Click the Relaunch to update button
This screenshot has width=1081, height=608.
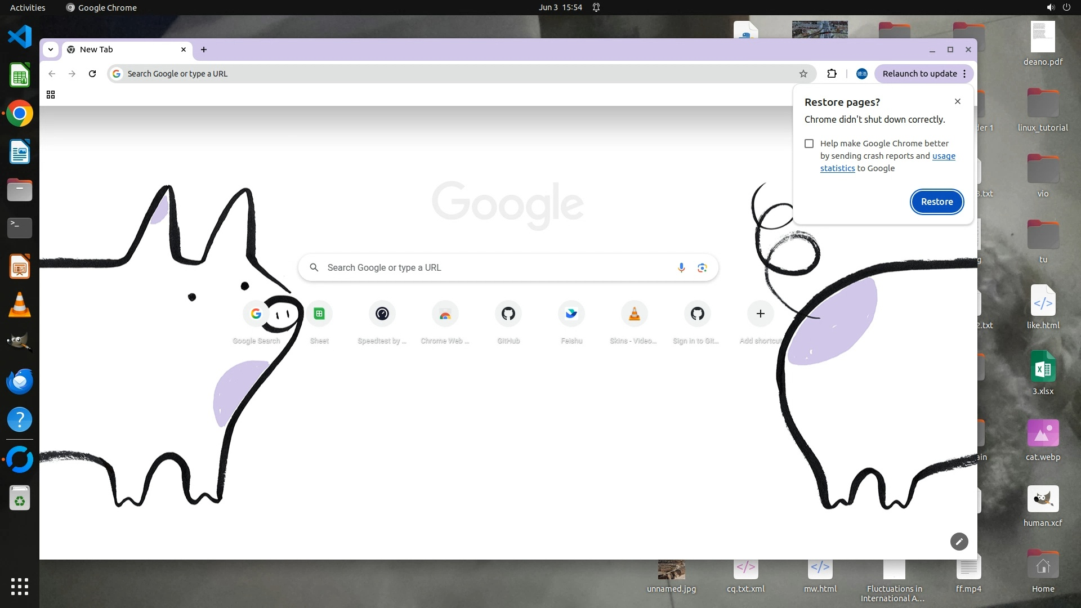(x=919, y=74)
